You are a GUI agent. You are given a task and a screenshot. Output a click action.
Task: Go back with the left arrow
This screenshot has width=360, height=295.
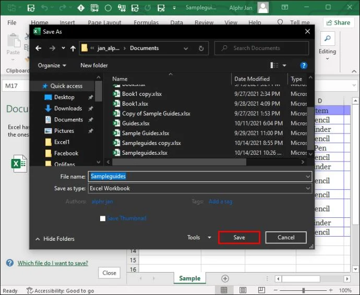[x=38, y=48]
